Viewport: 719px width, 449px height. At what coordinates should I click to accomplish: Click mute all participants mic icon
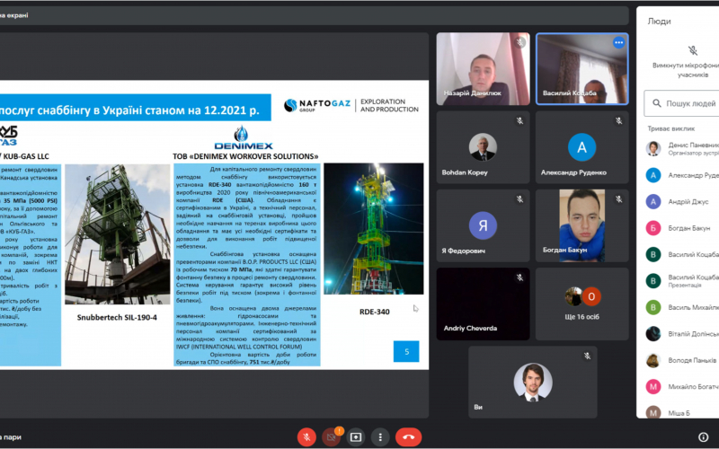pos(692,50)
